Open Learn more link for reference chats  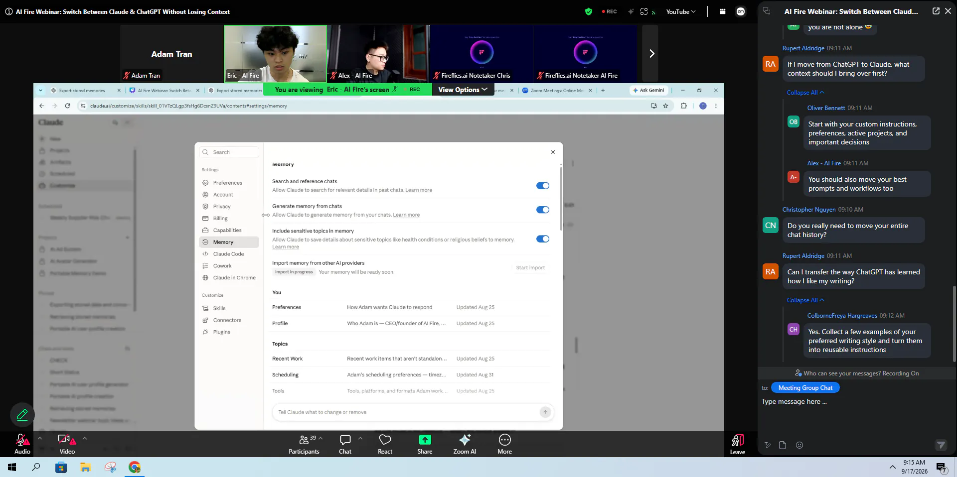point(419,190)
